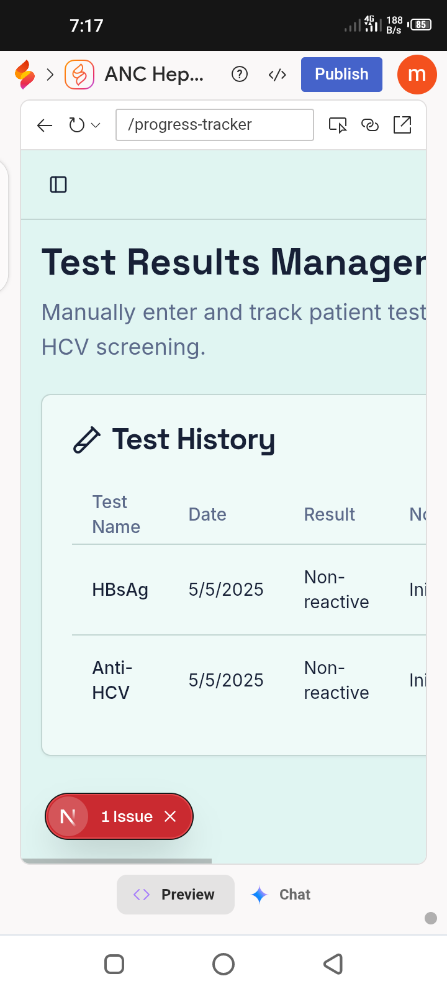Image resolution: width=447 pixels, height=994 pixels.
Task: Reload the preview page
Action: pyautogui.click(x=76, y=125)
